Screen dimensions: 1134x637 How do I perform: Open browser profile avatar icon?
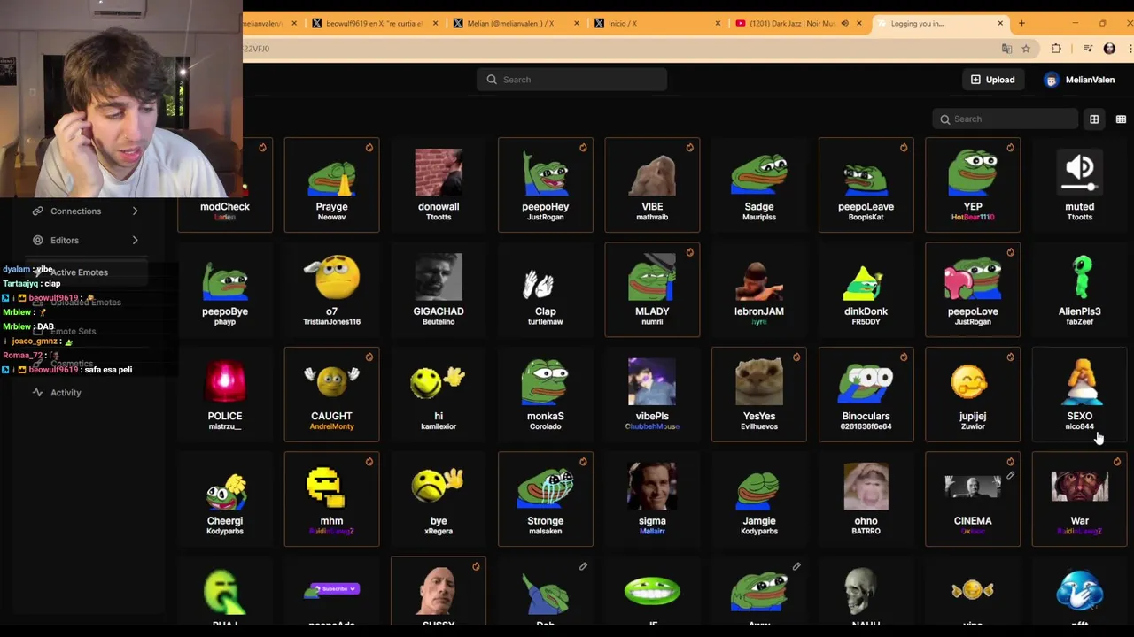coord(1109,49)
